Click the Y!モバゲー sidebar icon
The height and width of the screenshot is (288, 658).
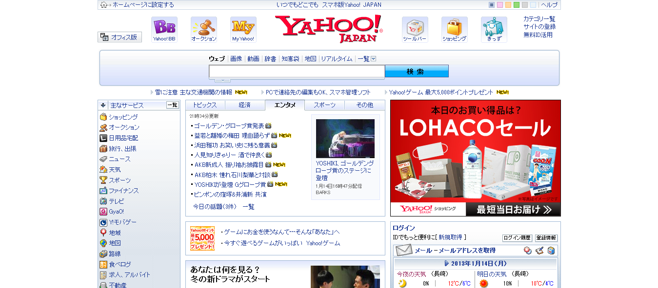click(x=103, y=222)
